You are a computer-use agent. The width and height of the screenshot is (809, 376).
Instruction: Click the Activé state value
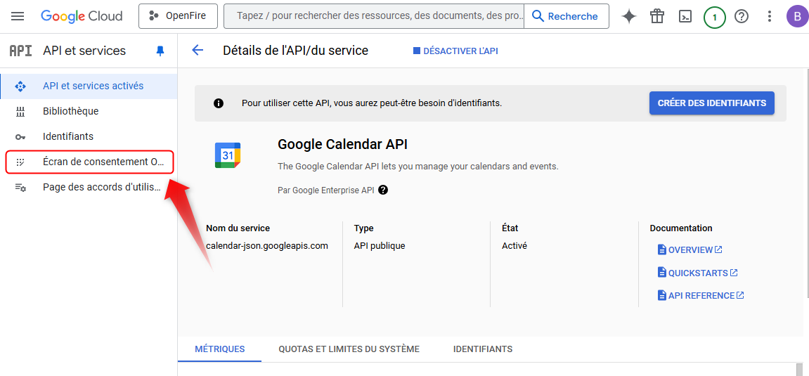point(514,245)
